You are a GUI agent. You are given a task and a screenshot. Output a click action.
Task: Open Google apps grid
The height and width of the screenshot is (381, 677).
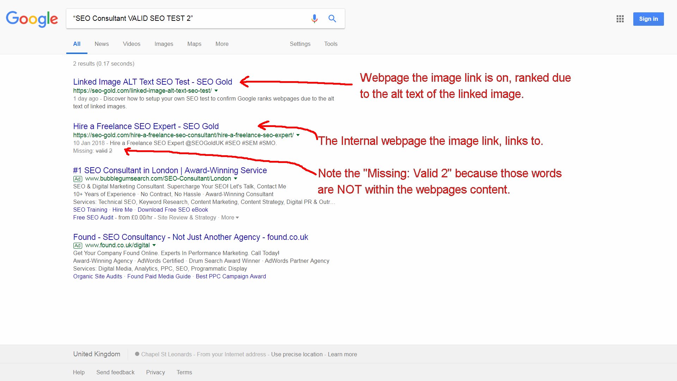click(x=620, y=19)
